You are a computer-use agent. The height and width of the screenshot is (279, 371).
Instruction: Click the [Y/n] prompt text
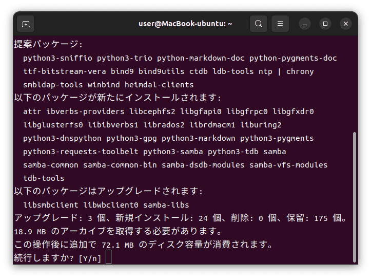click(x=90, y=258)
